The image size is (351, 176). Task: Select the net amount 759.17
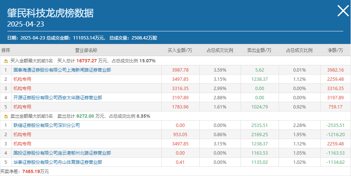point(335,107)
